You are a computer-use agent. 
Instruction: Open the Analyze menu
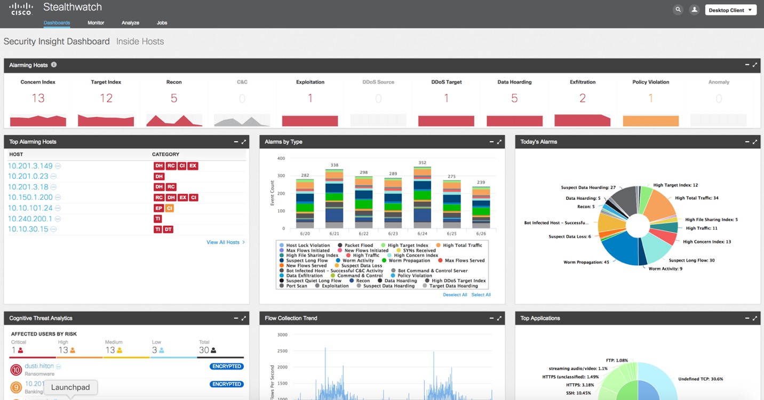pyautogui.click(x=130, y=23)
